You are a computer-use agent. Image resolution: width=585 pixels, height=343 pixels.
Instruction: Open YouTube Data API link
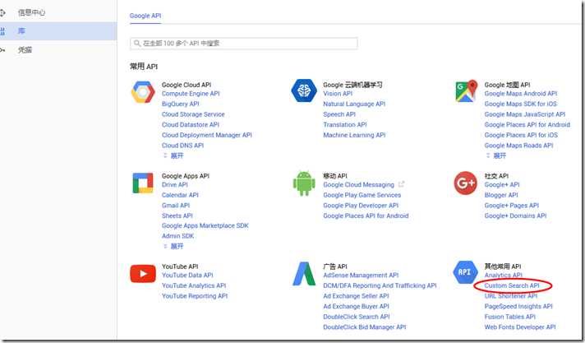187,275
